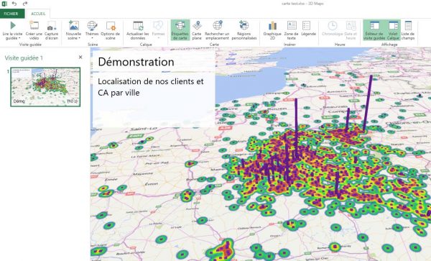The width and height of the screenshot is (431, 261).
Task: Insert a Graphique 2D chart
Action: point(272,30)
